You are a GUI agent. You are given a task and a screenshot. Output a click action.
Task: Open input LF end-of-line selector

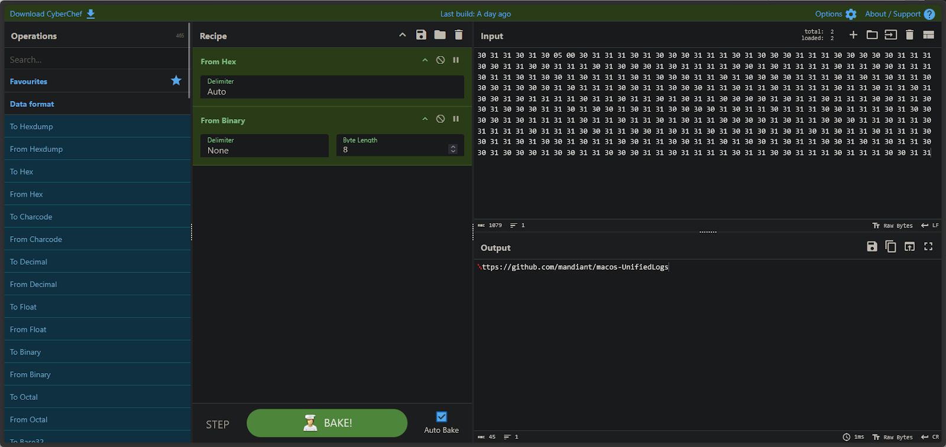(930, 226)
